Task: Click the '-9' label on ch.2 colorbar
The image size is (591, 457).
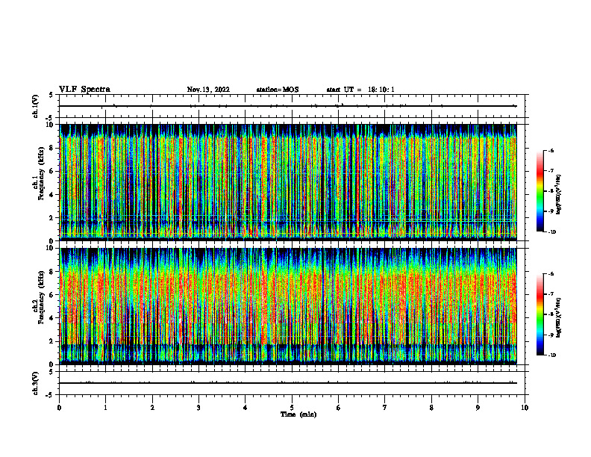Action: pyautogui.click(x=551, y=335)
